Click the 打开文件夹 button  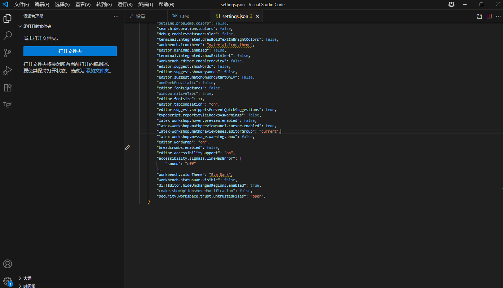coord(70,51)
